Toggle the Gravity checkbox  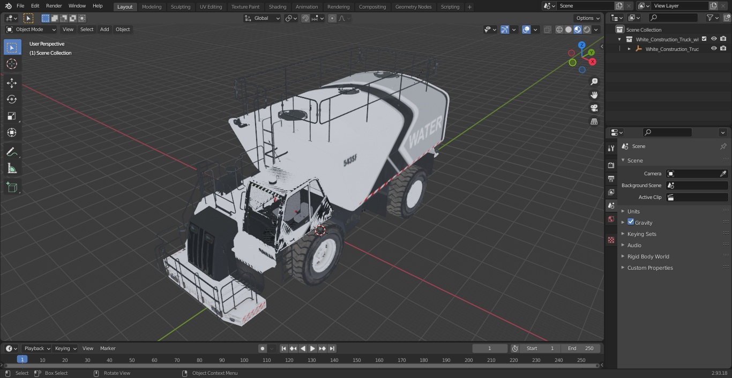point(631,222)
